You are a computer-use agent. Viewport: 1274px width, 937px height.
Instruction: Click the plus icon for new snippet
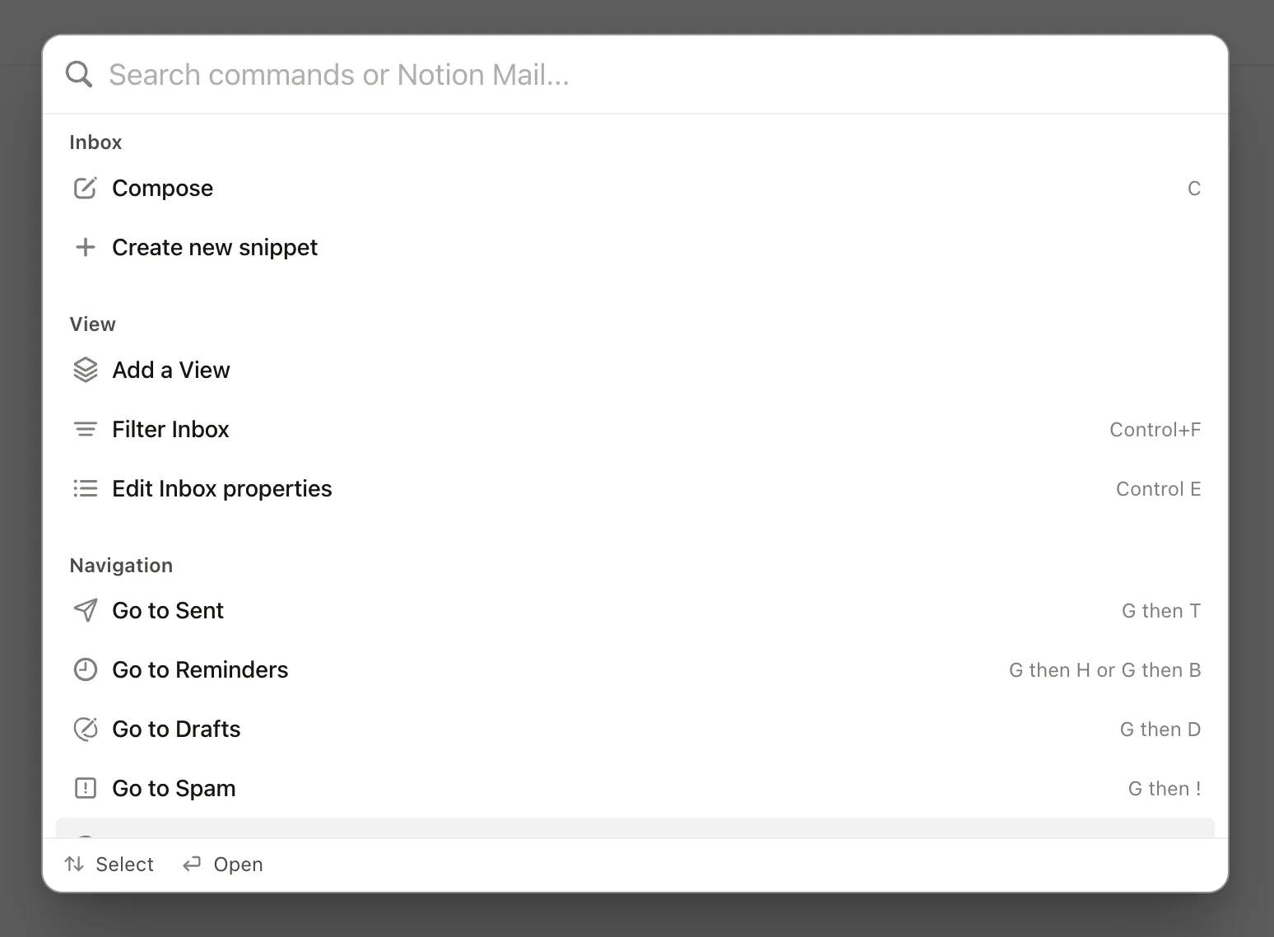[86, 247]
